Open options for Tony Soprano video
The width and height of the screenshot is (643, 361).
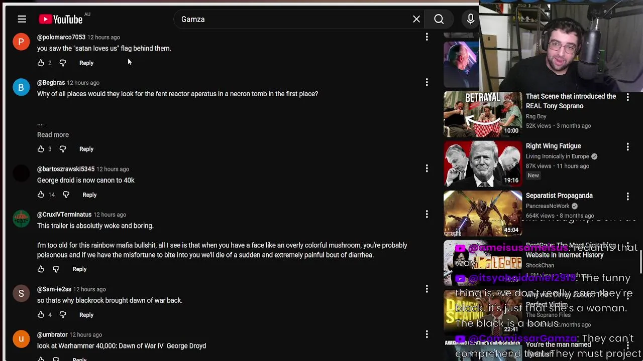click(x=627, y=97)
